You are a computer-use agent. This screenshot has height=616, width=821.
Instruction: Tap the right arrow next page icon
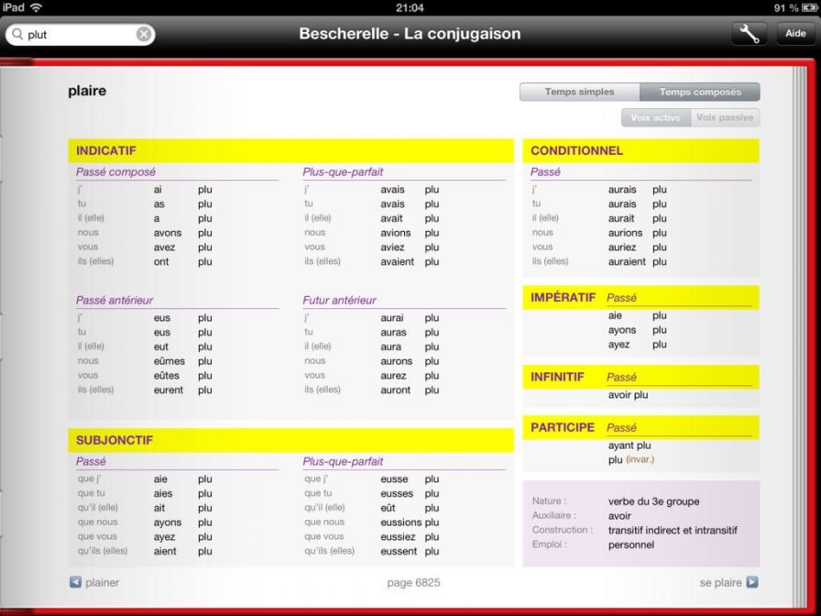752,582
